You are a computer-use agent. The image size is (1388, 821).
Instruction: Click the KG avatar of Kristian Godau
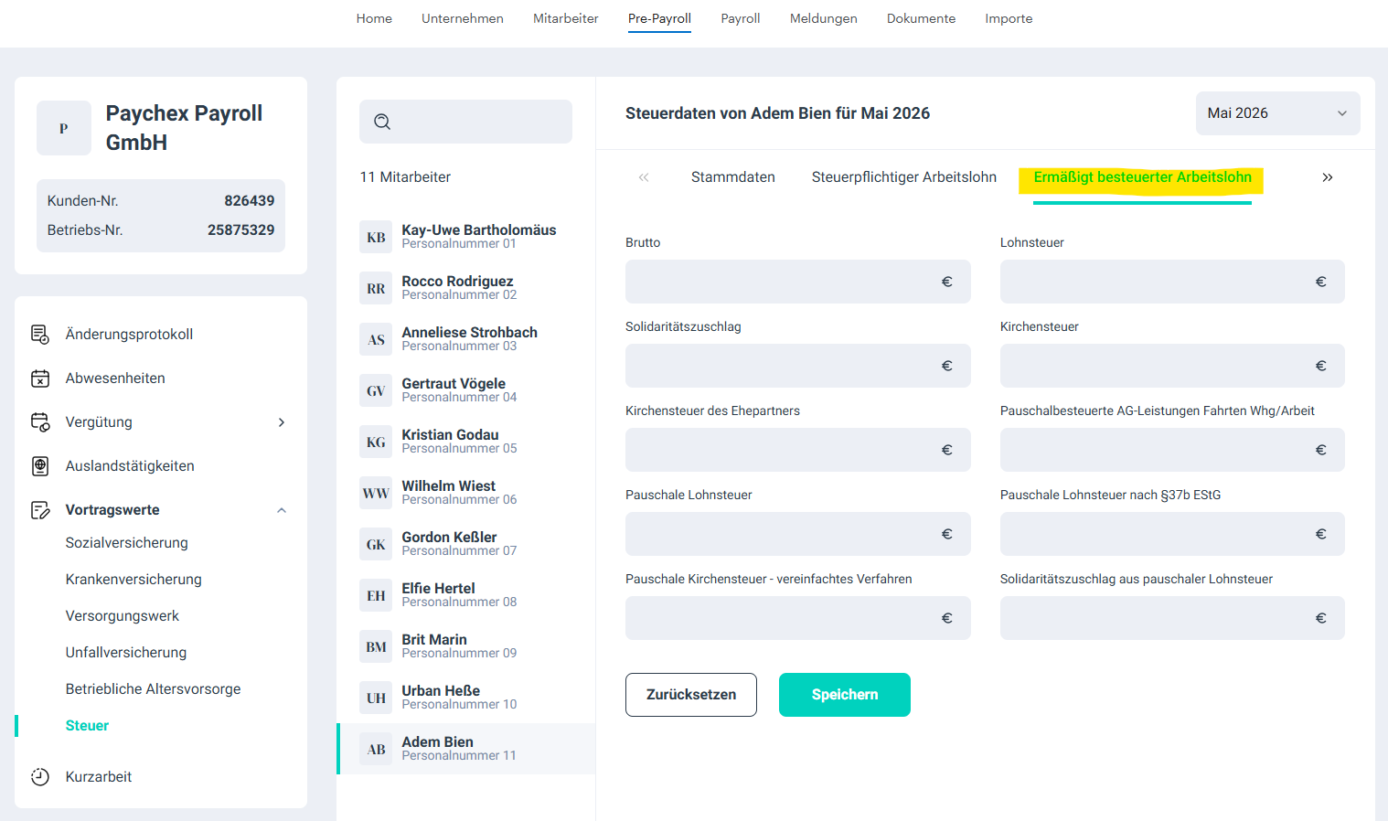coord(376,442)
